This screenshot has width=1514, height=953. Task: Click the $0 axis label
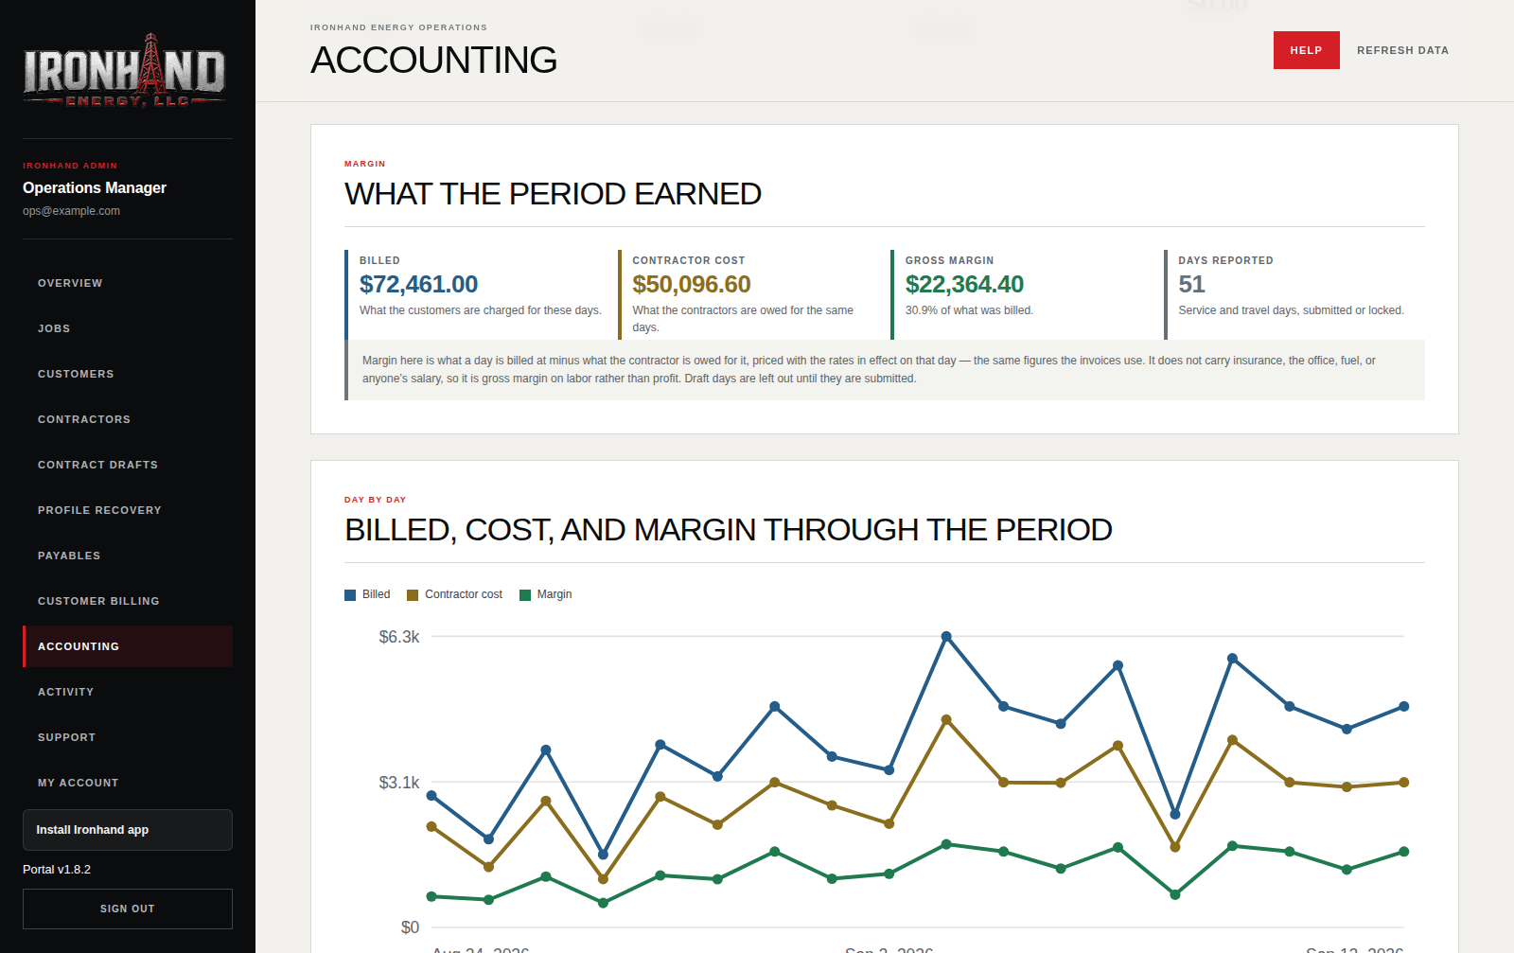[x=410, y=927]
